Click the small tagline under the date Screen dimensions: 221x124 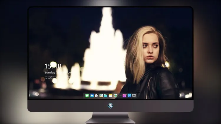[x=57, y=78]
